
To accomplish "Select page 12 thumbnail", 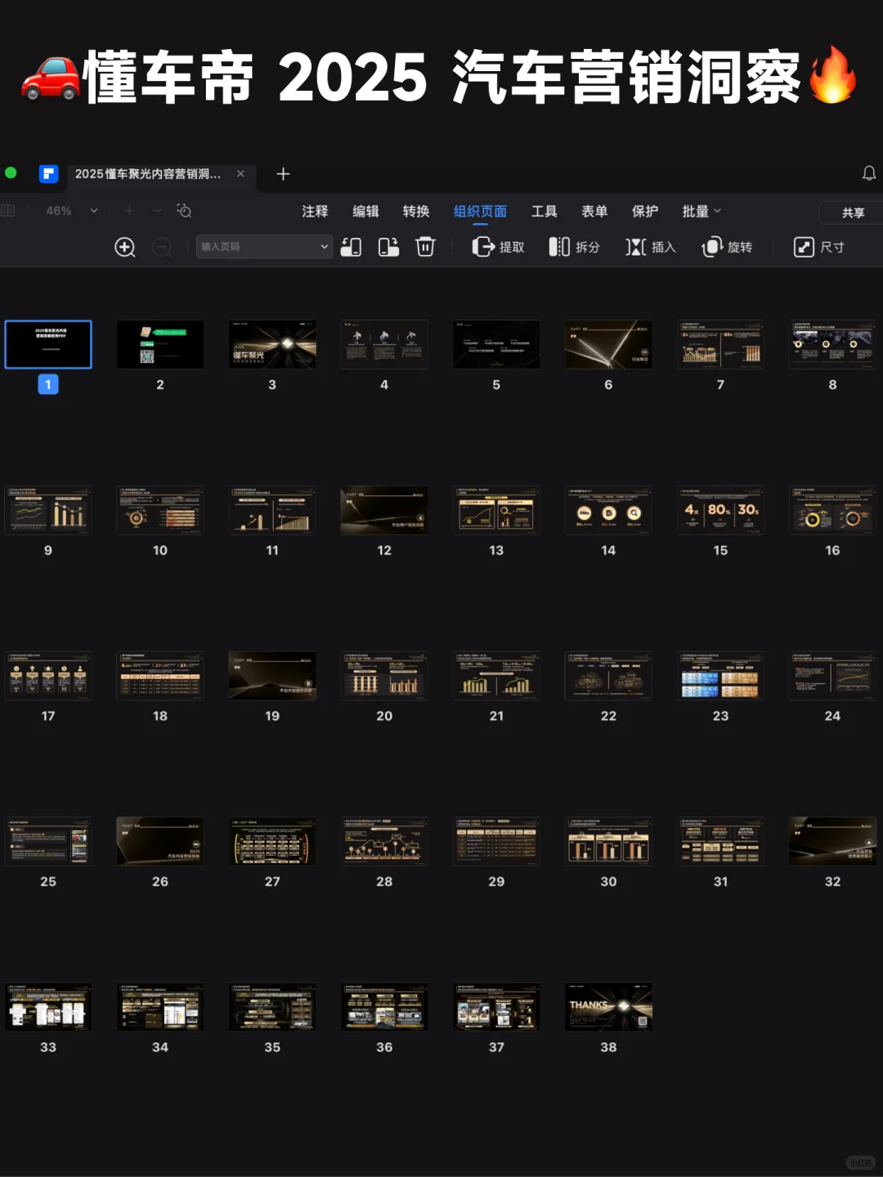I will 384,510.
